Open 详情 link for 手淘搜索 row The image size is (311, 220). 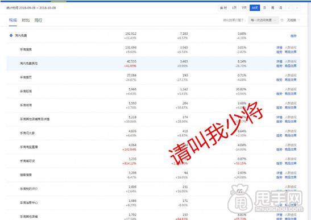(279, 48)
